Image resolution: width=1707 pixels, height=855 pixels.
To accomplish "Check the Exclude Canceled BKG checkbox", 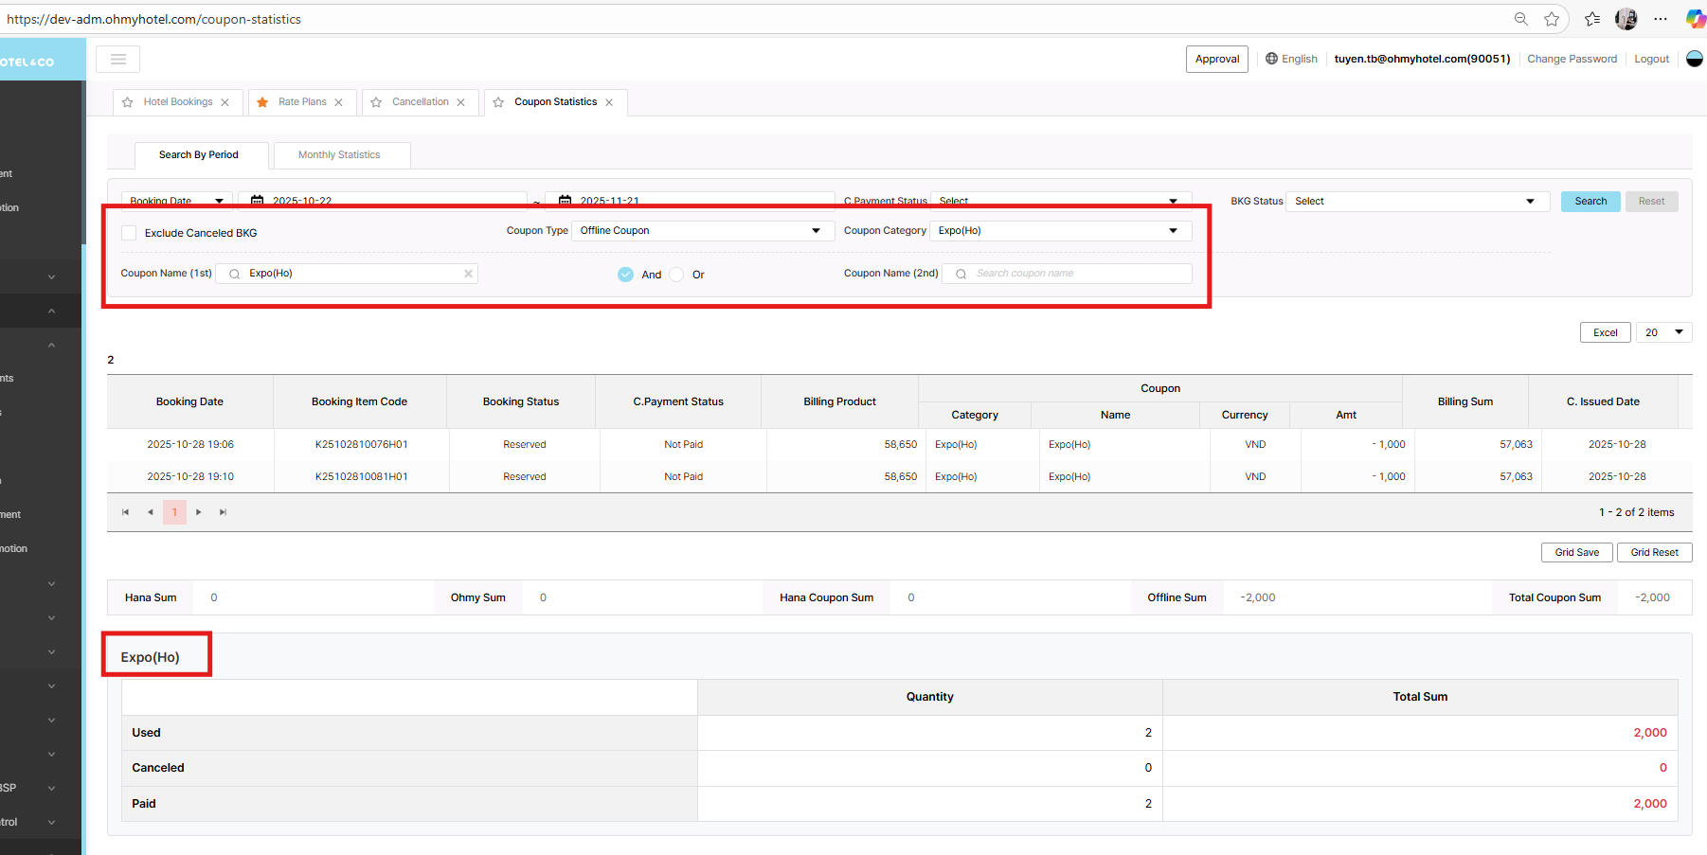I will point(129,233).
